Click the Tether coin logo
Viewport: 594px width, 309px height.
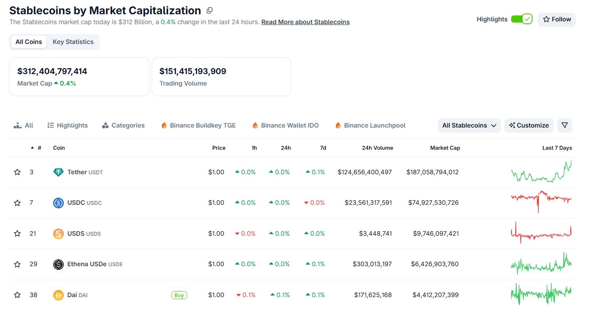click(58, 172)
